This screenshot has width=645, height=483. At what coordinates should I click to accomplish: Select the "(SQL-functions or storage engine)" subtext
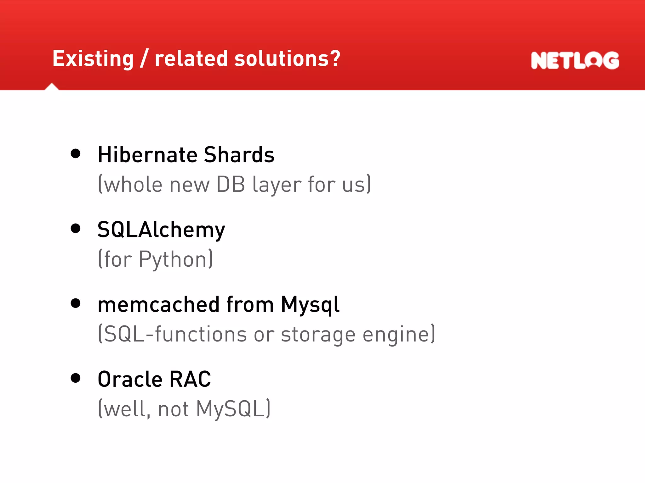[x=267, y=334]
